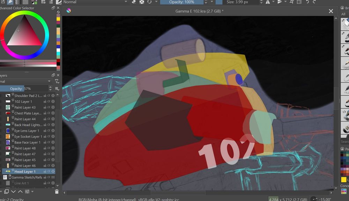Toggle vertical mirror tool

(280, 2)
